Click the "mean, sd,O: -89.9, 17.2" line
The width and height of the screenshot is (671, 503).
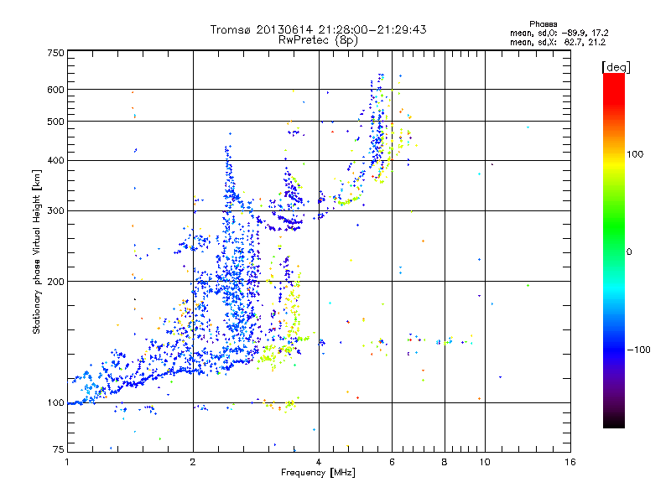[559, 33]
